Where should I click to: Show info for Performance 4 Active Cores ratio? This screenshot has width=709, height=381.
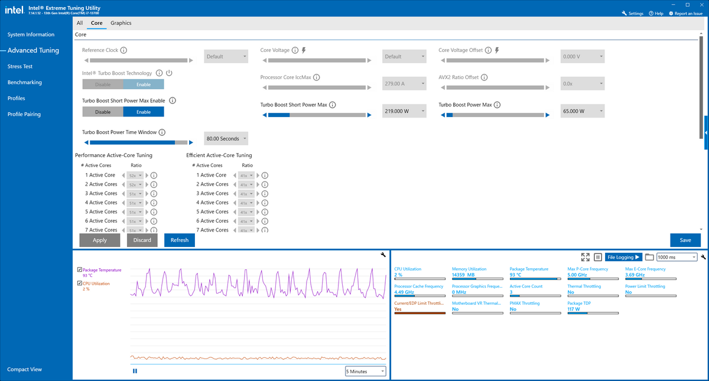click(154, 203)
